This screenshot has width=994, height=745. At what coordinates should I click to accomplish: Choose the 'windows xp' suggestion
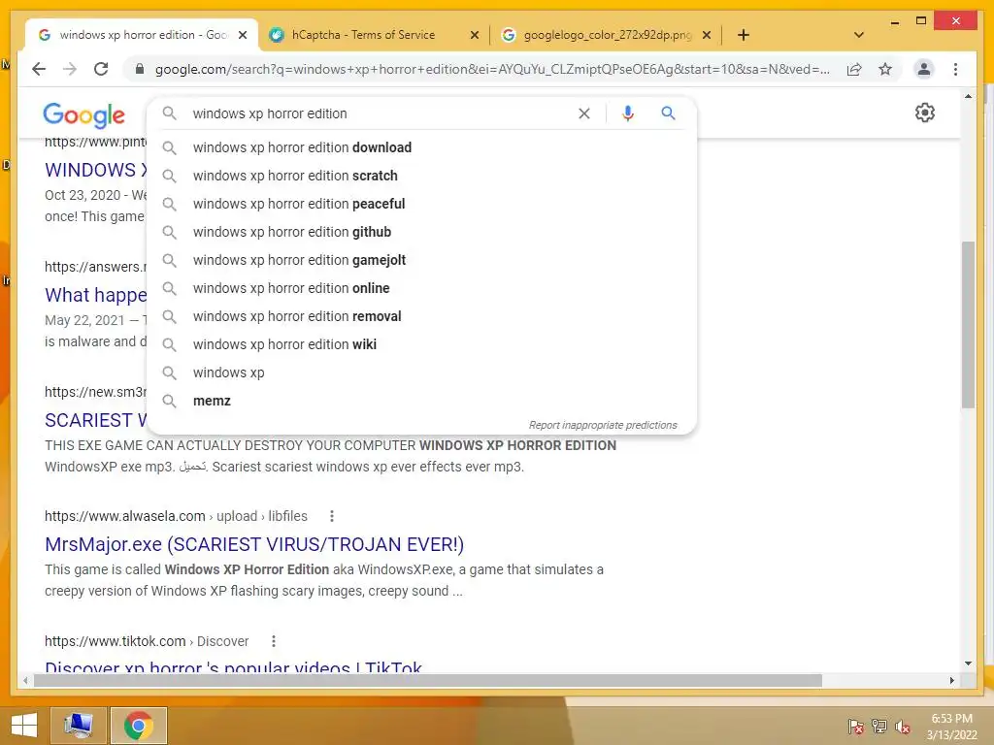coord(421,372)
